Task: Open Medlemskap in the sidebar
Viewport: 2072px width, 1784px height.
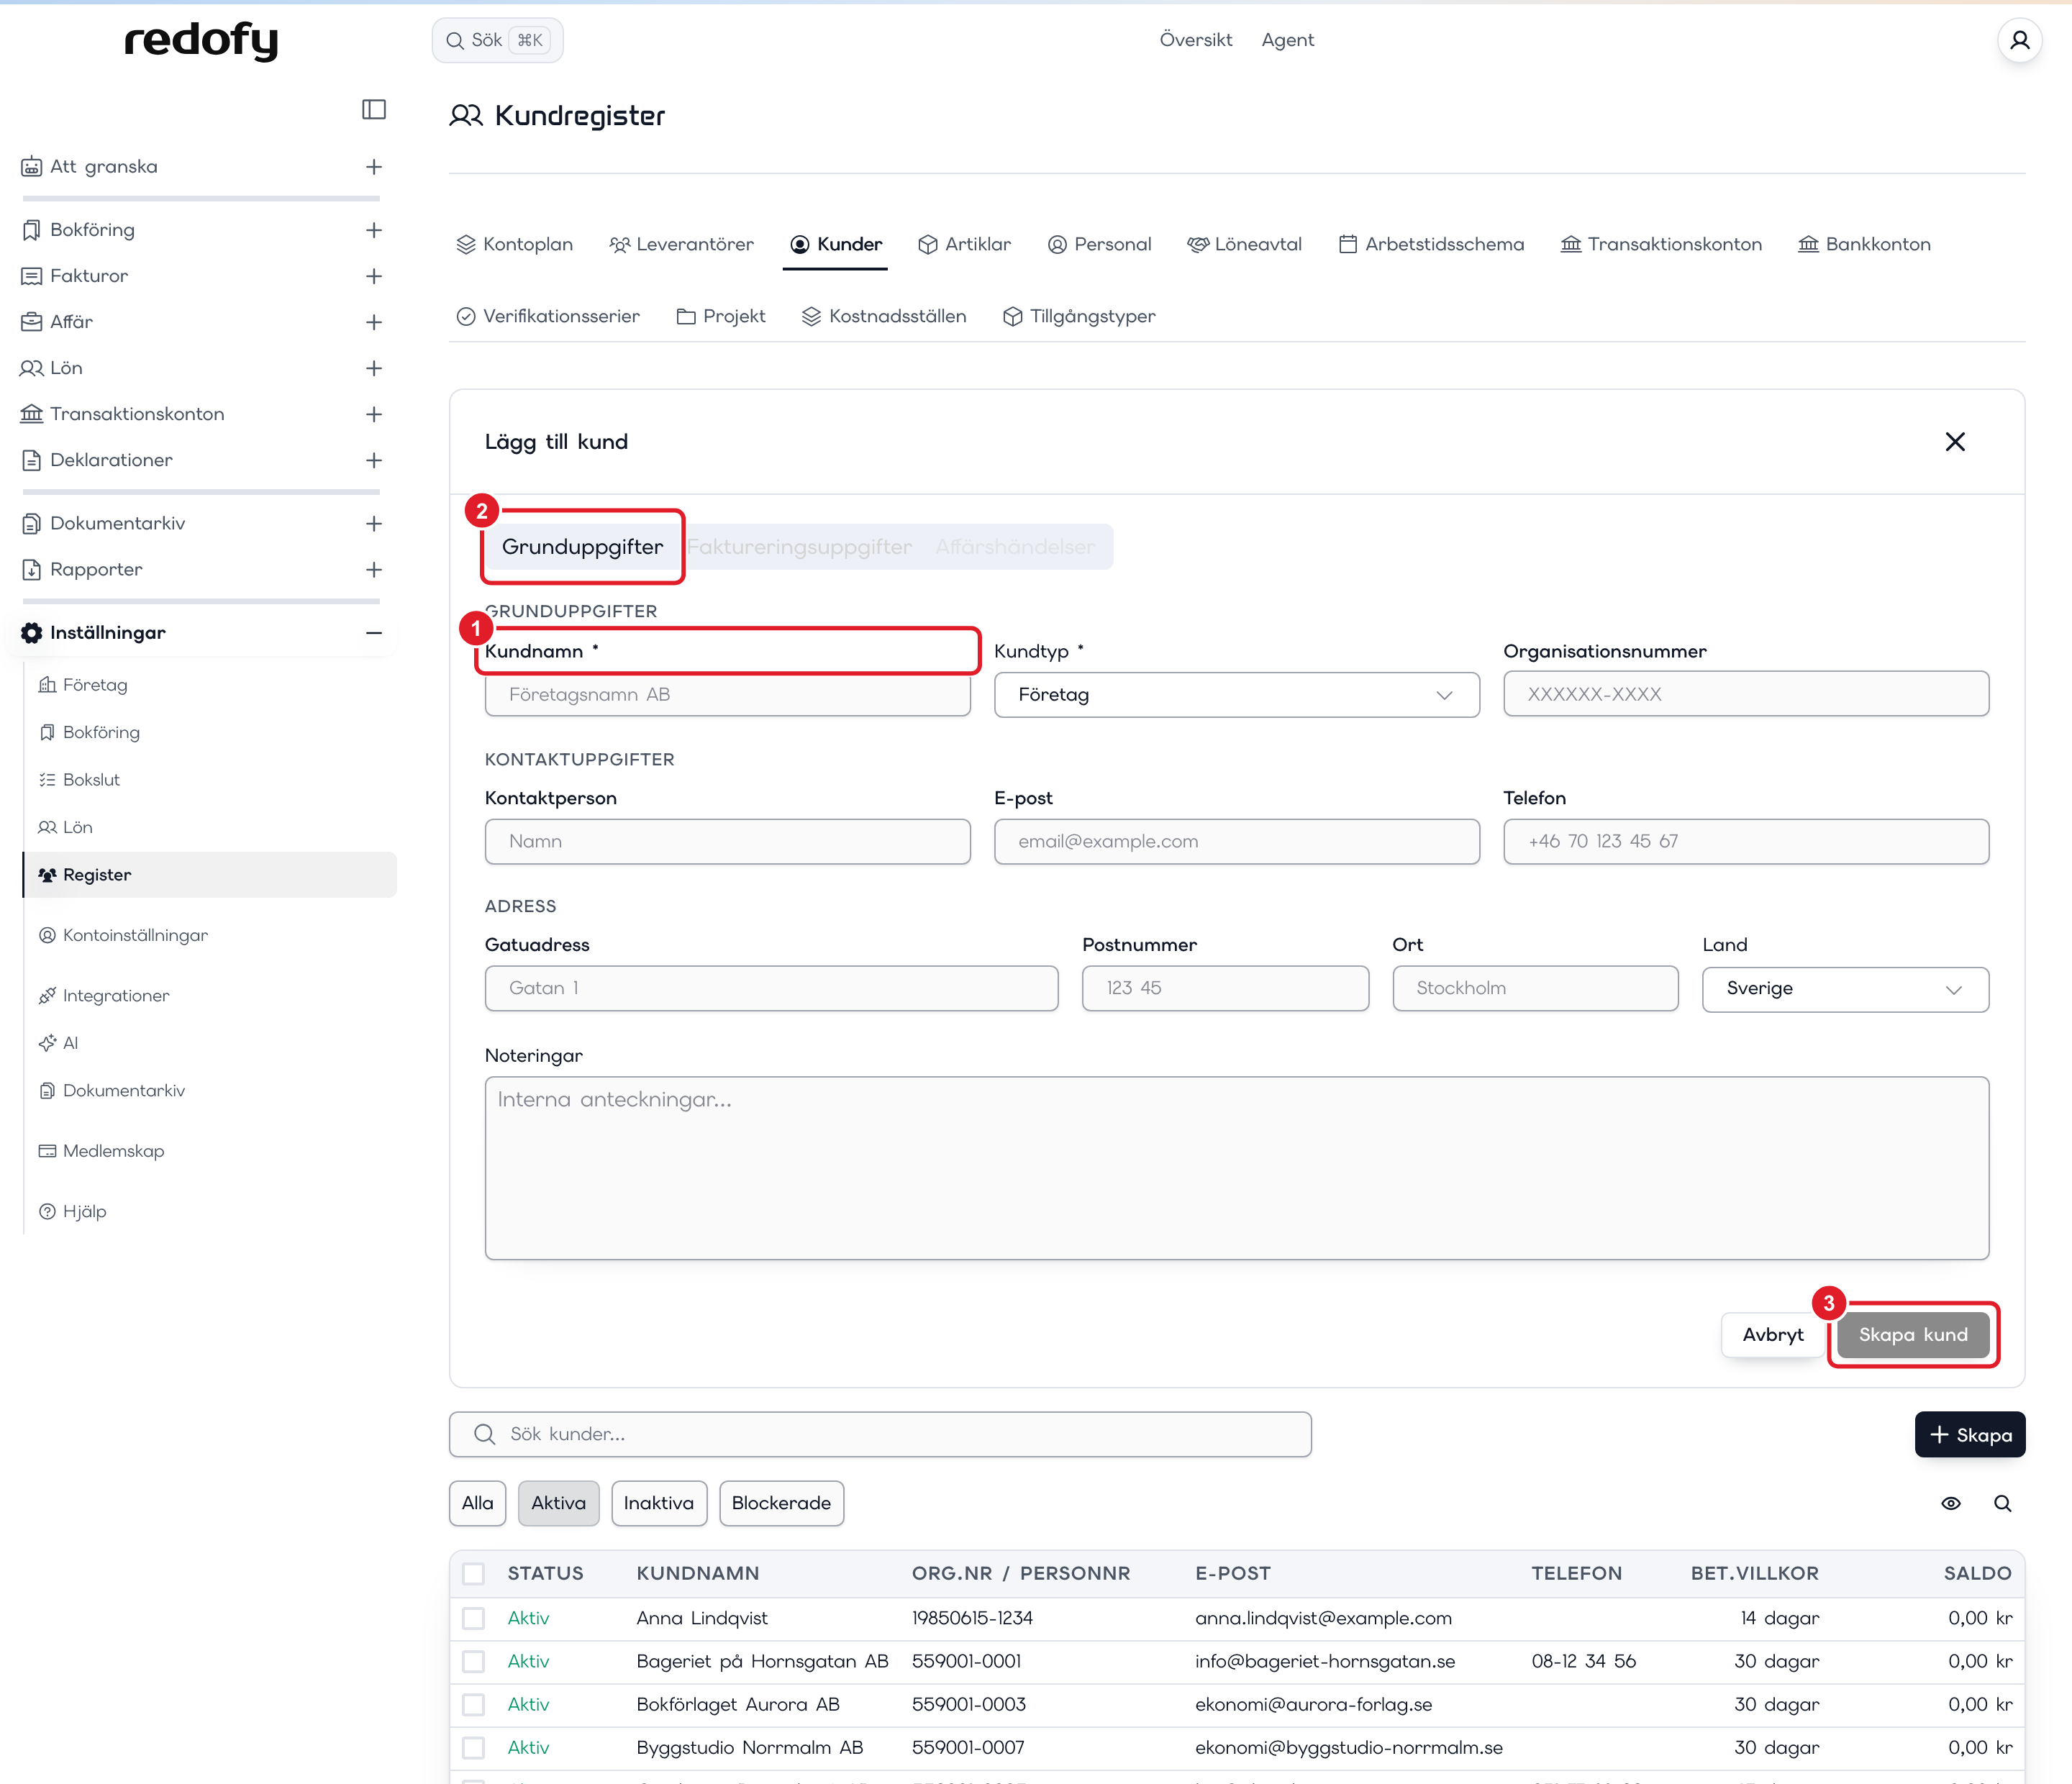Action: tap(113, 1151)
